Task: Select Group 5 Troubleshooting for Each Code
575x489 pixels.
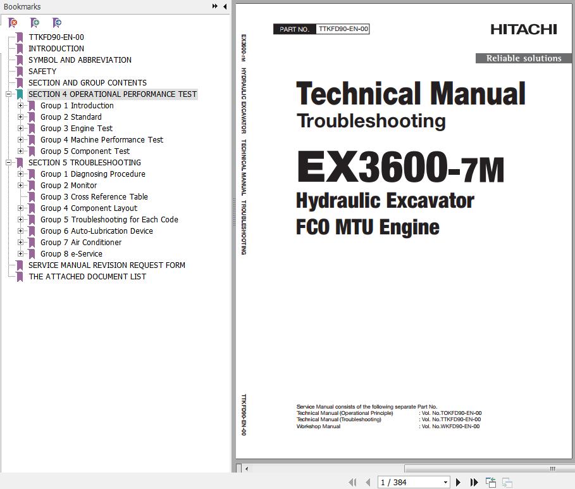Action: [x=109, y=219]
